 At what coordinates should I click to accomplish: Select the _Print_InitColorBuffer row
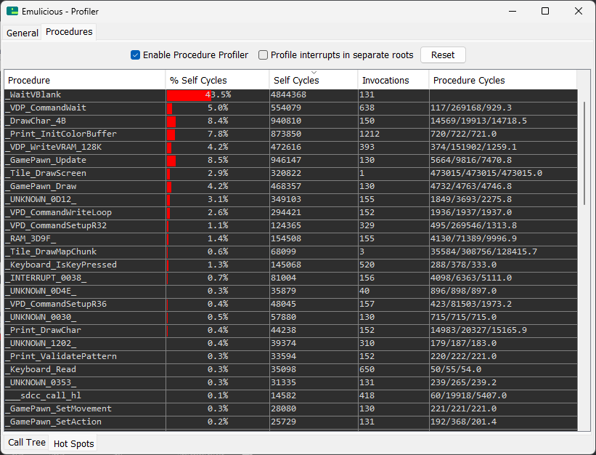(291, 134)
